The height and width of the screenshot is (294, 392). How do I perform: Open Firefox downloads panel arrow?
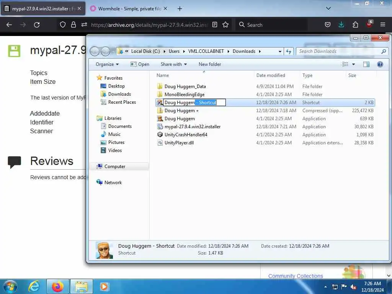tap(341, 24)
